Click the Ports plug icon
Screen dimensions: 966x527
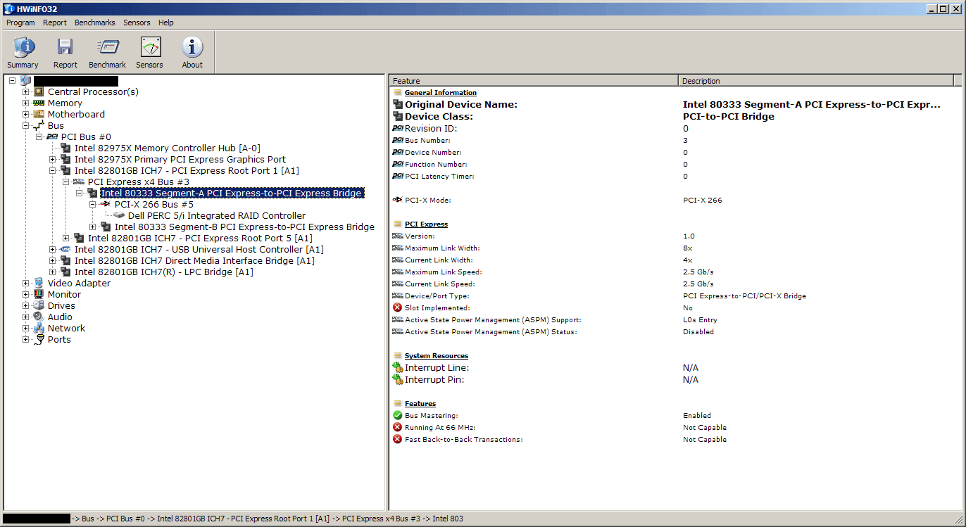click(x=39, y=339)
